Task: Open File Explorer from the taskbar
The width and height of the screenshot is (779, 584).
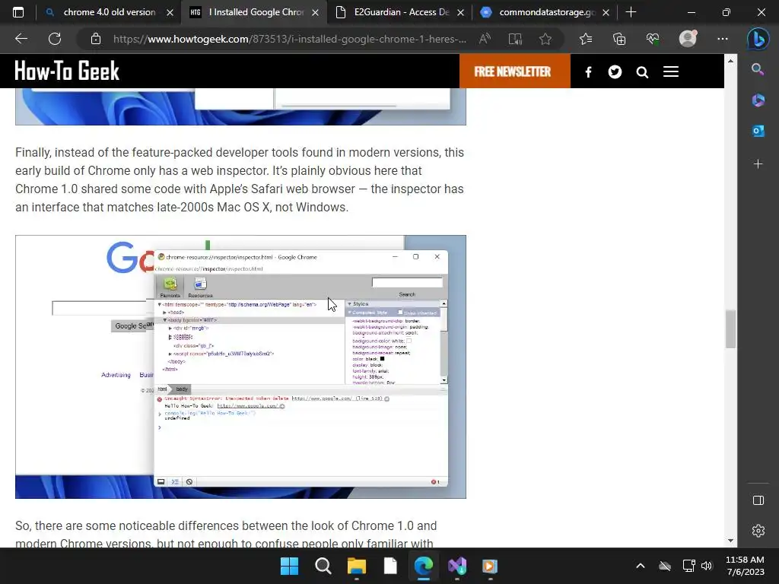Action: [356, 566]
